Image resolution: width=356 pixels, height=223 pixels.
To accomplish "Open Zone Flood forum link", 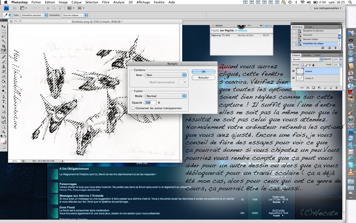I will pyautogui.click(x=67, y=207).
